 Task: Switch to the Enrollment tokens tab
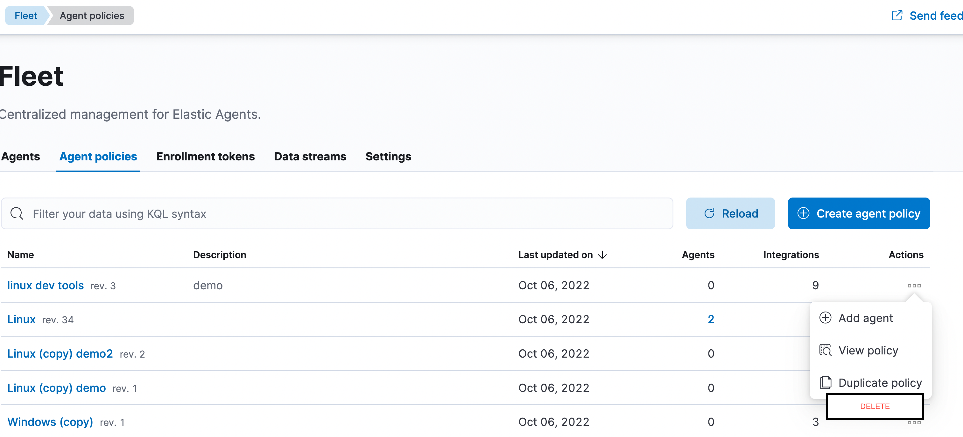click(x=205, y=156)
